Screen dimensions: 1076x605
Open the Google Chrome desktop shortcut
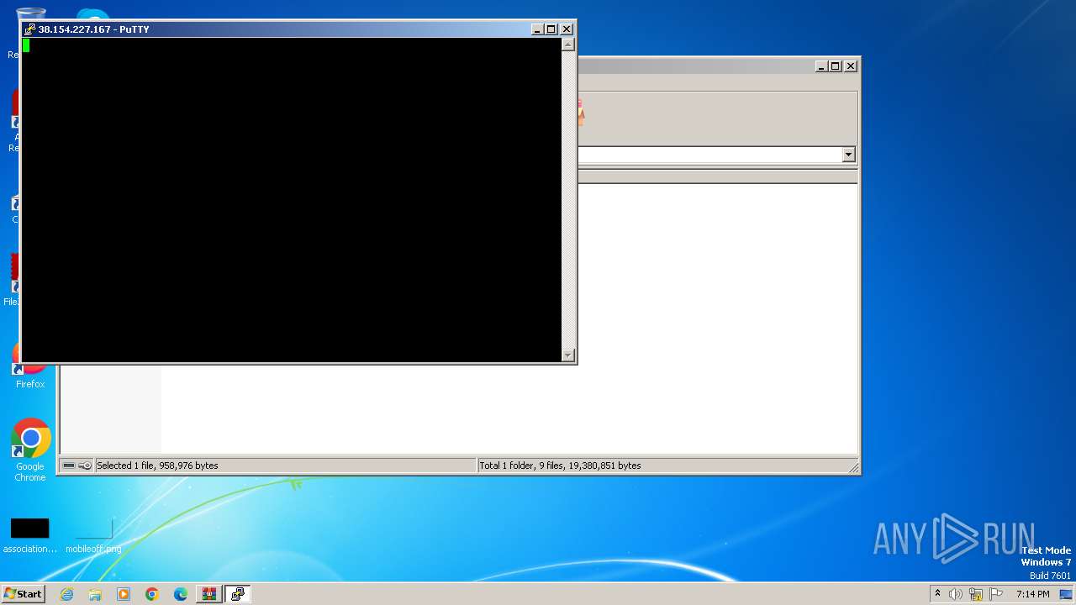pyautogui.click(x=30, y=450)
